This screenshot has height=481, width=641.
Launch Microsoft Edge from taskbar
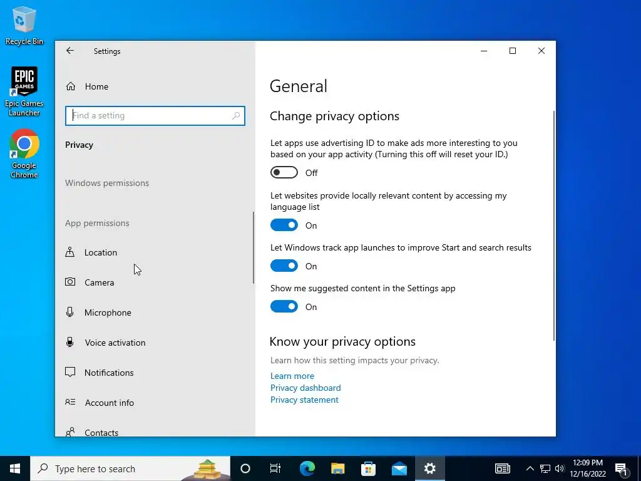[307, 468]
